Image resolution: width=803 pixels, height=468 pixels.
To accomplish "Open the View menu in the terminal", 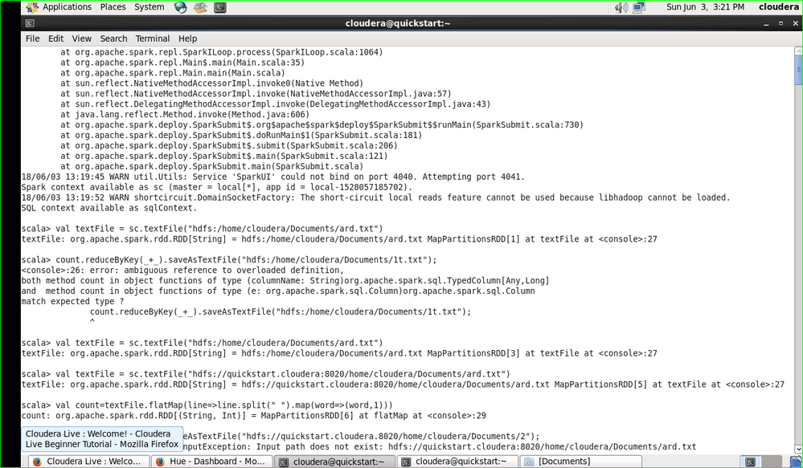I will click(x=81, y=39).
